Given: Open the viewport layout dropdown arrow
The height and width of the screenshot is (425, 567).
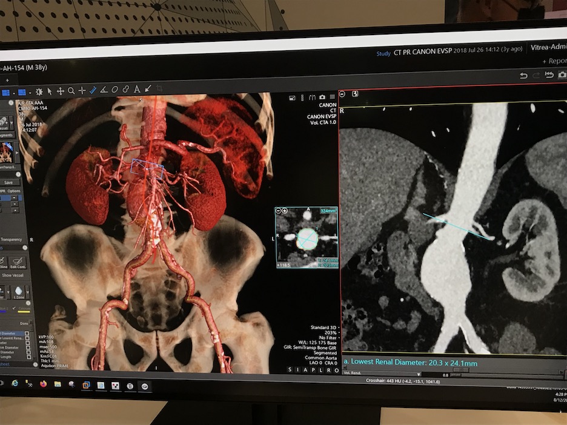Looking at the screenshot, I should click(x=15, y=93).
